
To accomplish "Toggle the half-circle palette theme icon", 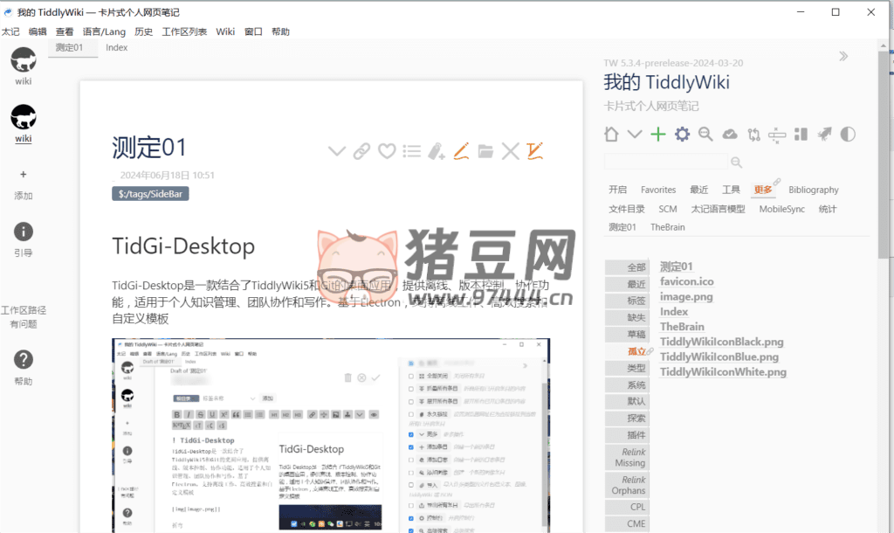I will pos(848,135).
